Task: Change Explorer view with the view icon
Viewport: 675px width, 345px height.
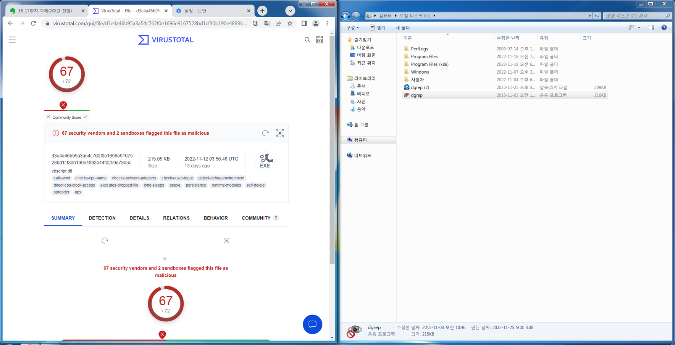Action: pos(631,27)
